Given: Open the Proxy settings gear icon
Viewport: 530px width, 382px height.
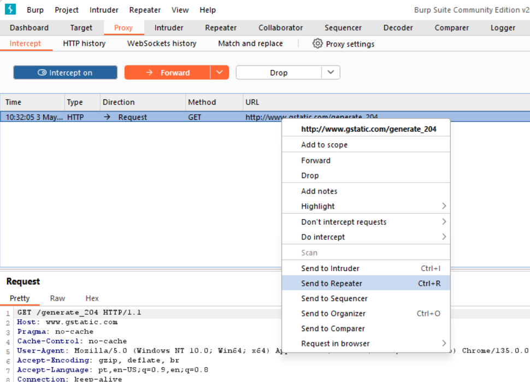Looking at the screenshot, I should pyautogui.click(x=317, y=44).
